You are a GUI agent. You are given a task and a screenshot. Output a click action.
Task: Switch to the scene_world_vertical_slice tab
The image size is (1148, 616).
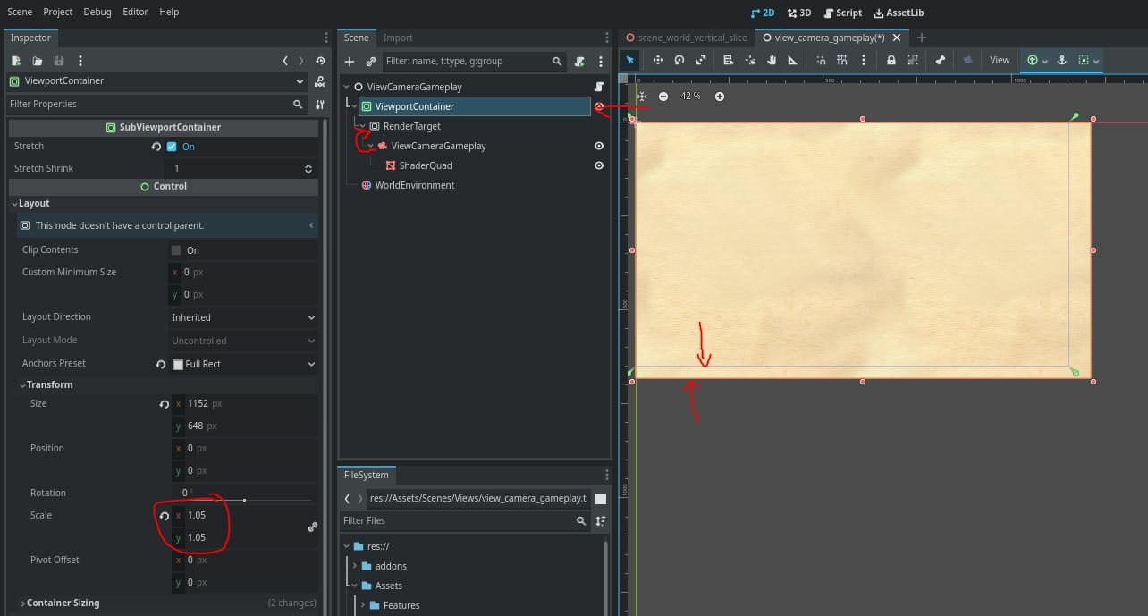click(686, 38)
